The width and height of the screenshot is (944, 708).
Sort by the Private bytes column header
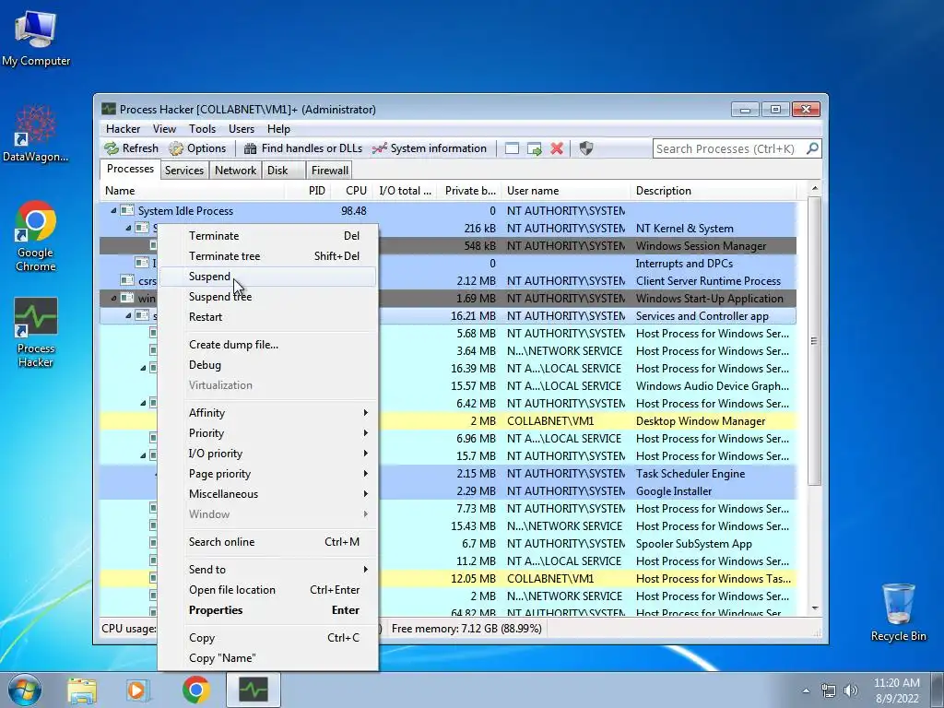(x=470, y=191)
